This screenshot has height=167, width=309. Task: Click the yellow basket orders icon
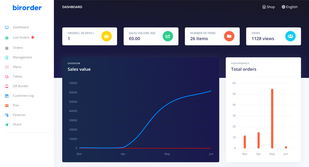tap(107, 36)
